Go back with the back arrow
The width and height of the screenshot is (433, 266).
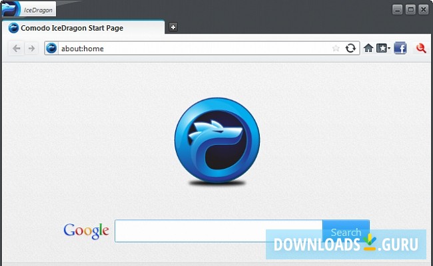[x=16, y=49]
